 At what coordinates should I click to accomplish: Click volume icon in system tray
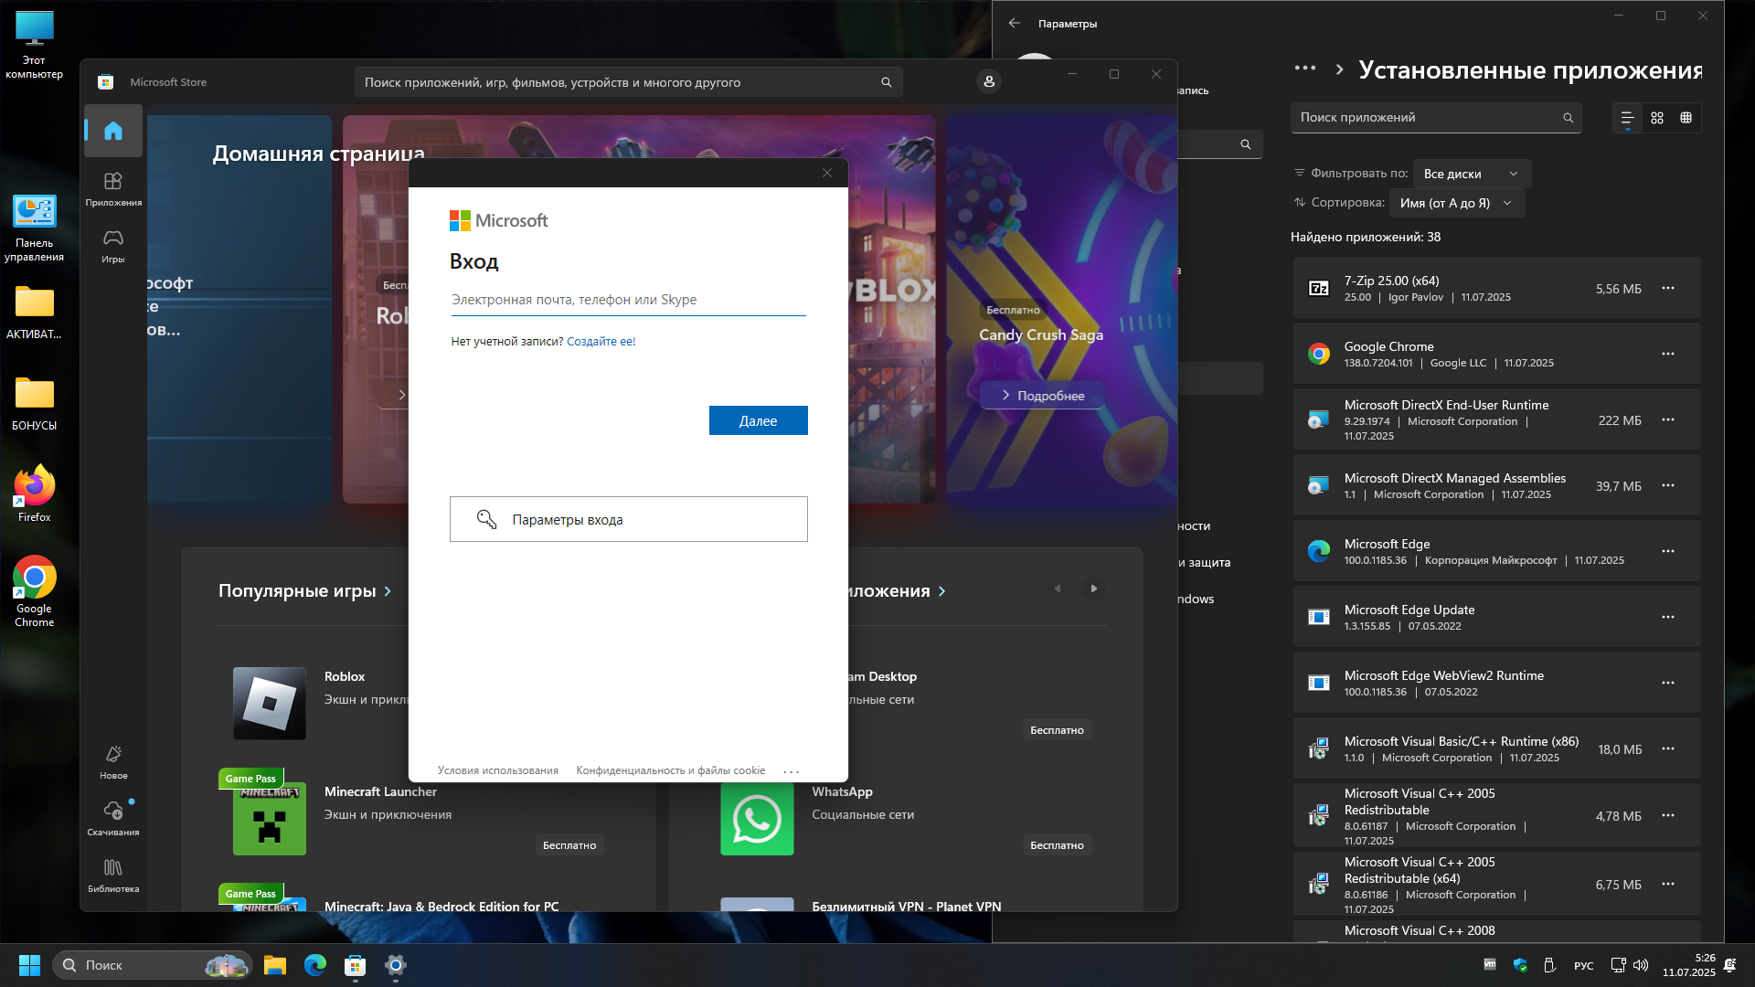click(x=1641, y=965)
